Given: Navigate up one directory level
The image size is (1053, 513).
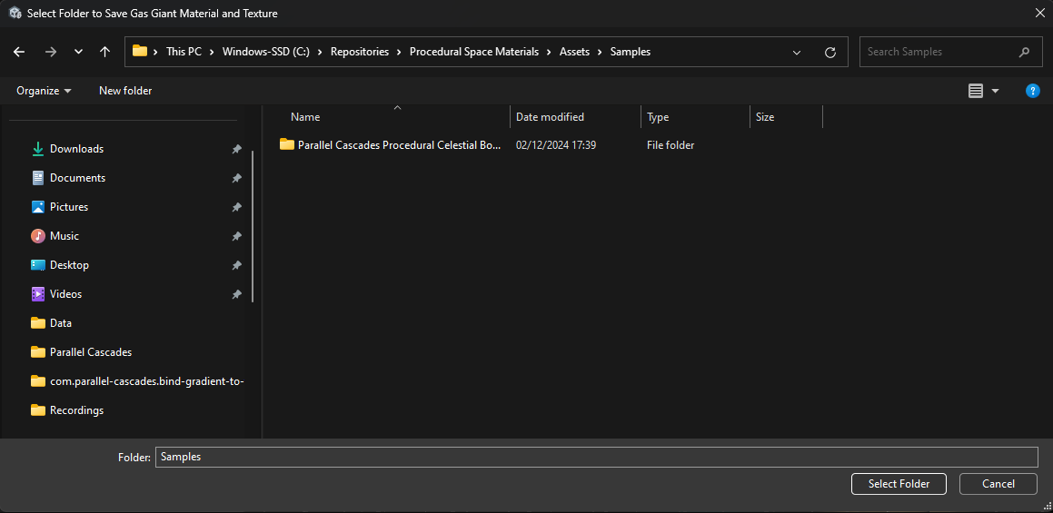Looking at the screenshot, I should click(105, 53).
